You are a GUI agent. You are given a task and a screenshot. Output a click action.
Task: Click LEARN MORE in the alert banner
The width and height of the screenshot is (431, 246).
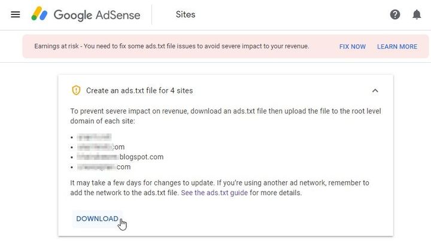(x=397, y=47)
